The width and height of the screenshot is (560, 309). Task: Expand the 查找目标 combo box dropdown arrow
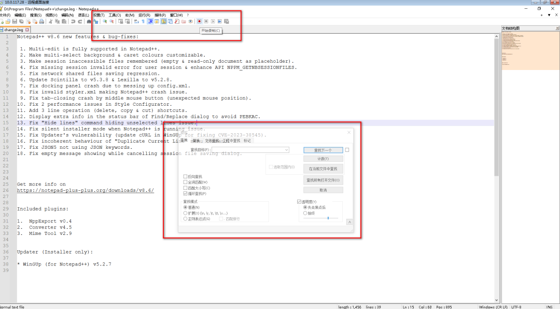click(286, 150)
